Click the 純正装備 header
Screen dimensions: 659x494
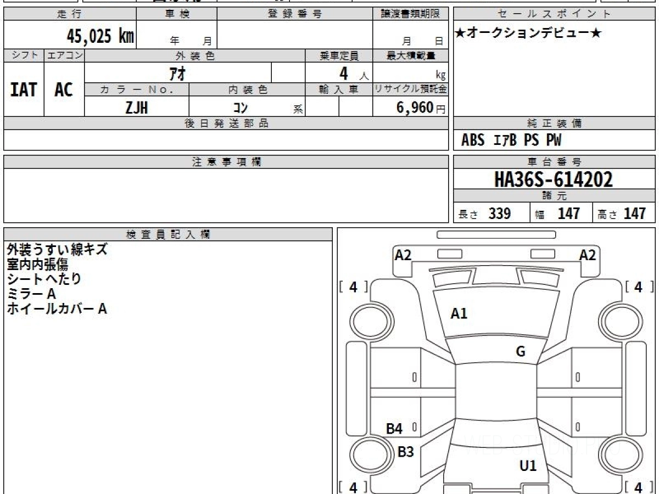[x=554, y=123]
